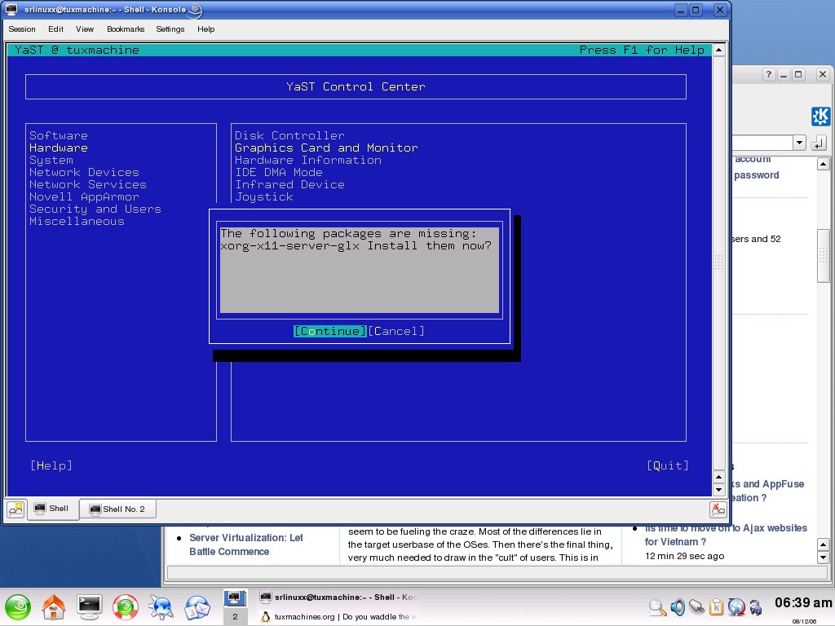Viewport: 835px width, 626px height.
Task: Select Software category in YaST
Action: (x=59, y=136)
